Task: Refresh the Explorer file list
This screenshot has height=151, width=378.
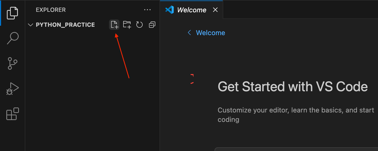Action: click(139, 25)
